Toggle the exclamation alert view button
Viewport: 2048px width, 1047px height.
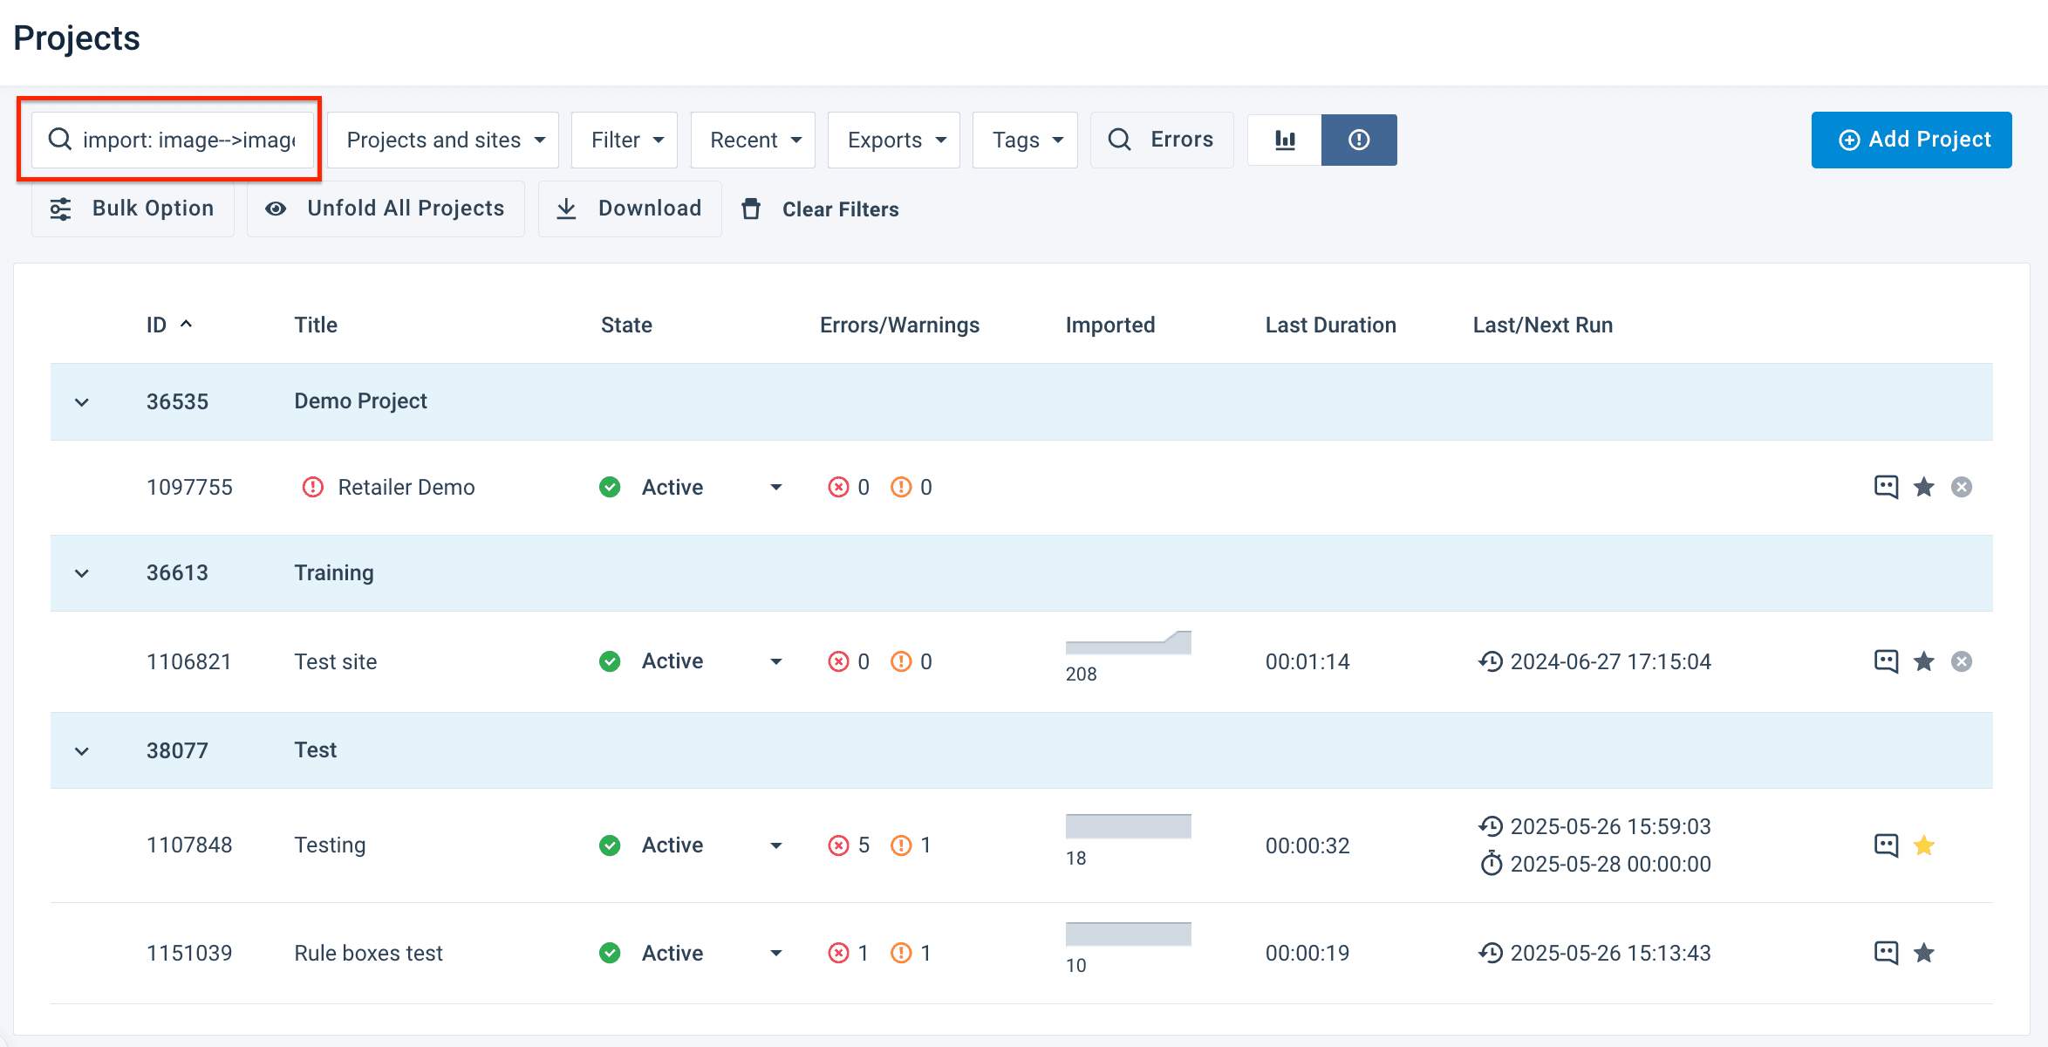click(1359, 140)
